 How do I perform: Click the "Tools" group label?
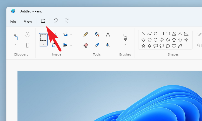97,54
